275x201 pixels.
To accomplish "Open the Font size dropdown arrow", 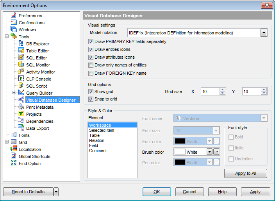I will tap(216, 131).
